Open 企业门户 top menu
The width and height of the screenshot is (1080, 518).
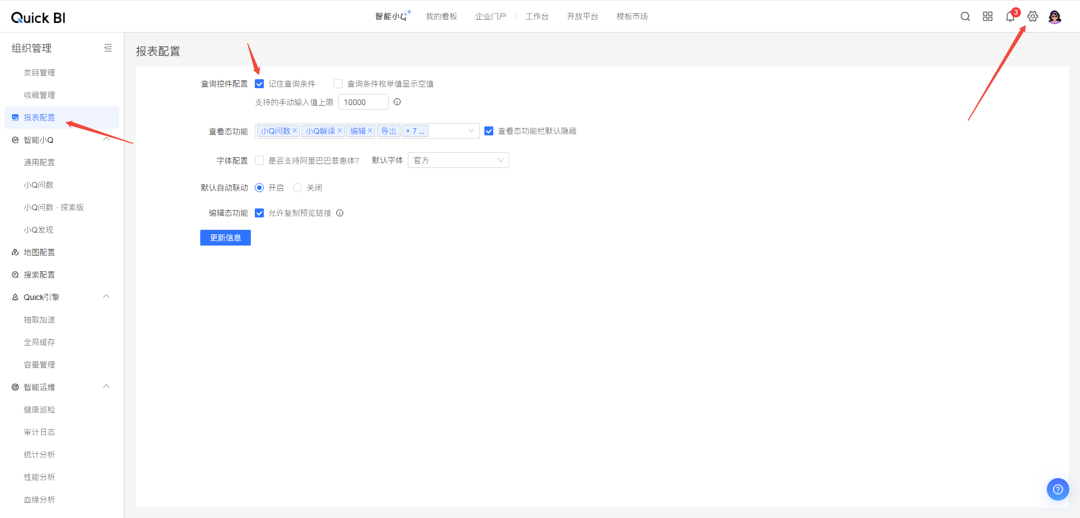click(490, 16)
